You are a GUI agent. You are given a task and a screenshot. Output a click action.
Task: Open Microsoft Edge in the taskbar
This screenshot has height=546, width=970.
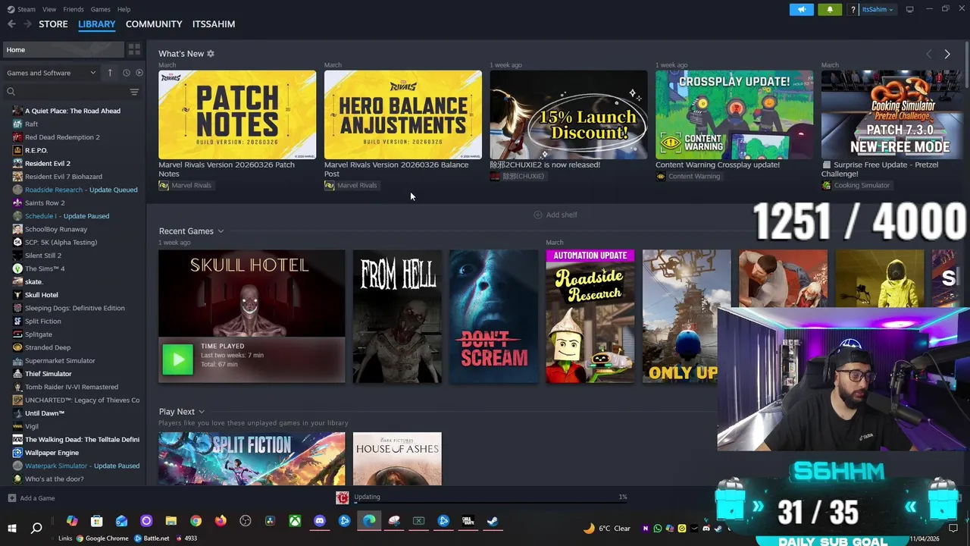tap(369, 521)
